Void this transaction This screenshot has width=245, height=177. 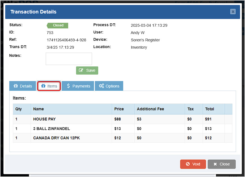tap(193, 164)
